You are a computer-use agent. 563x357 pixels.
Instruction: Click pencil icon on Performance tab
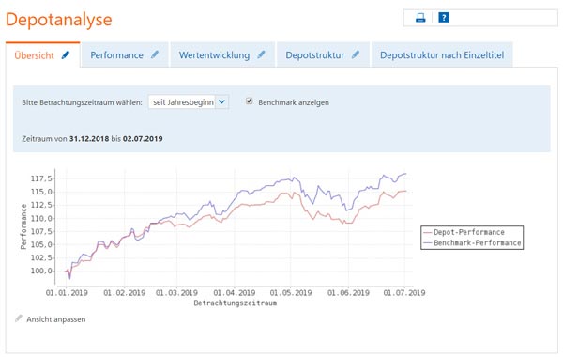click(x=155, y=54)
